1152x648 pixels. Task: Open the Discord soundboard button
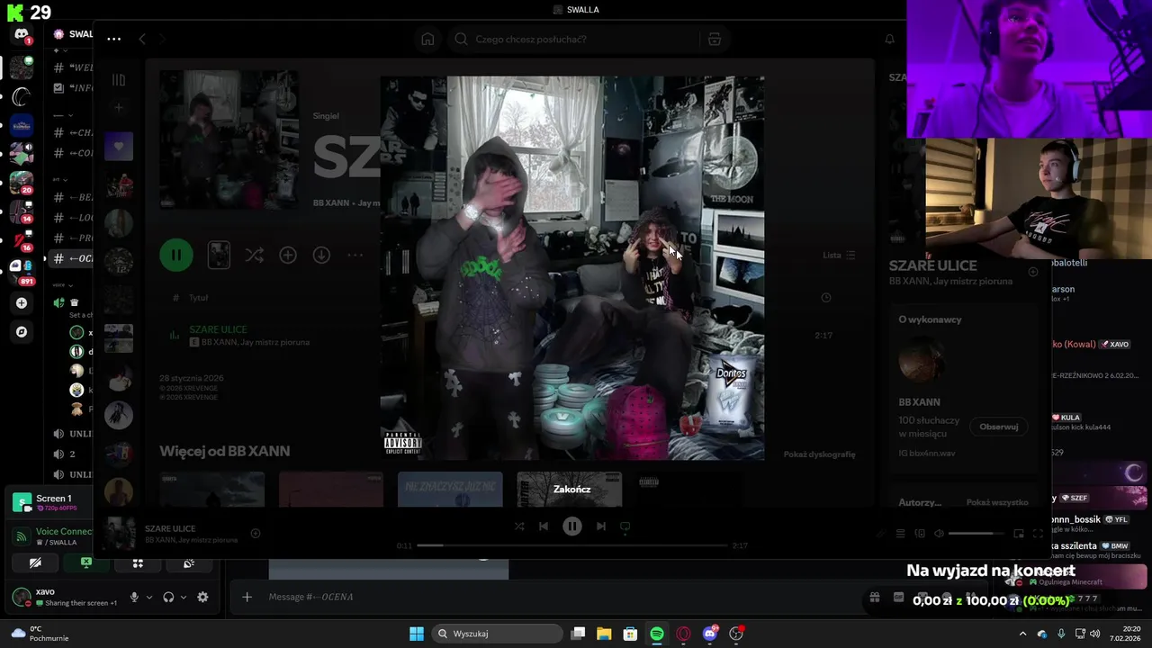(x=189, y=563)
